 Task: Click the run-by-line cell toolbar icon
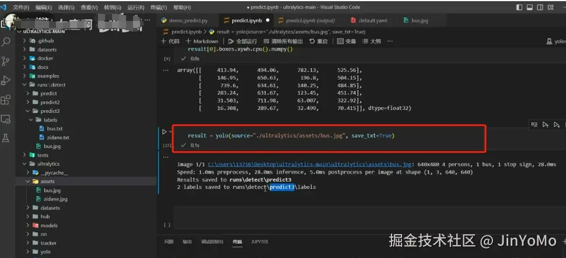(534, 125)
